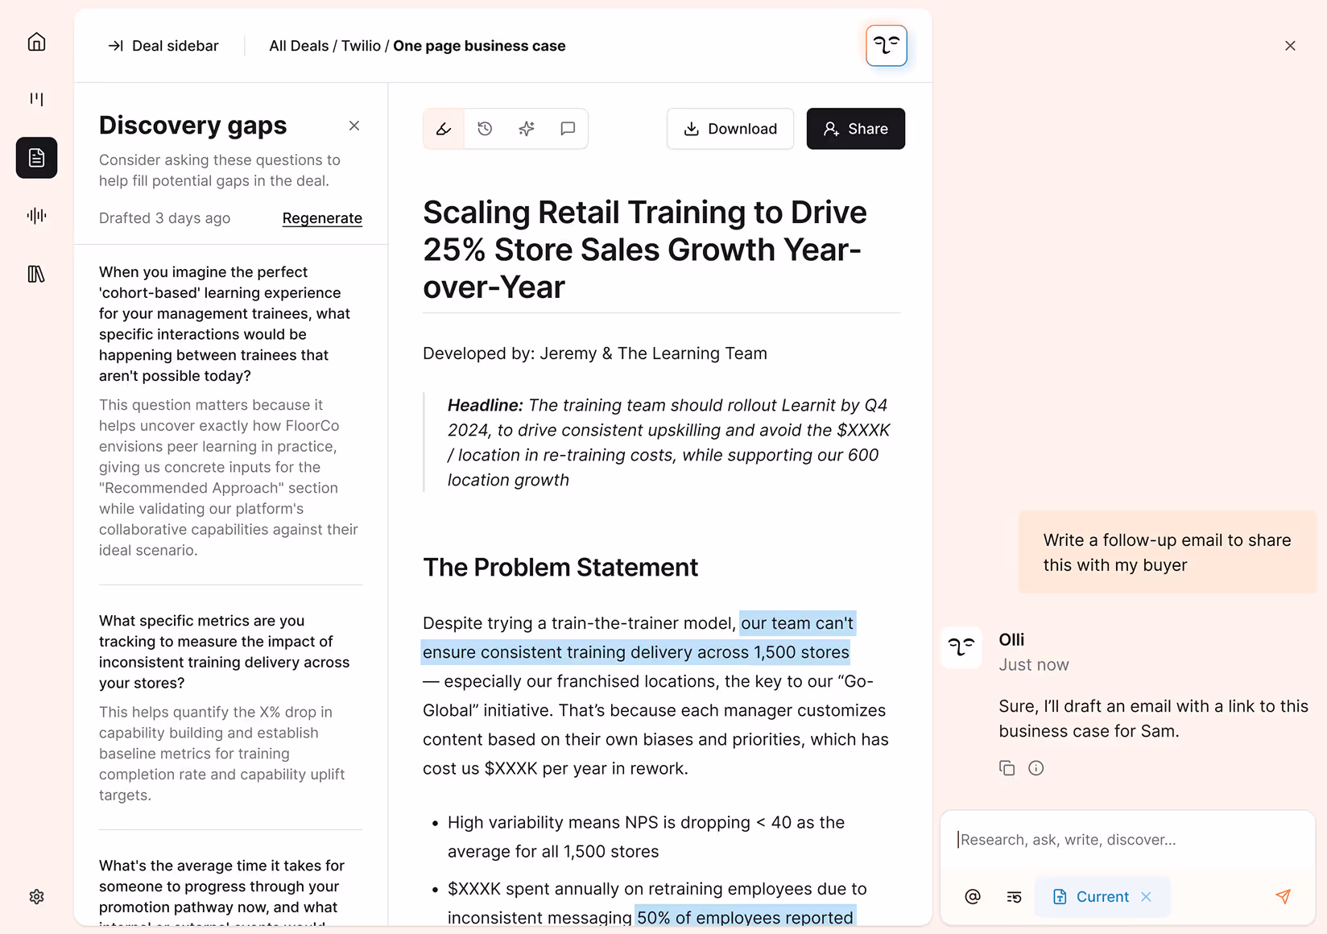Viewport: 1327px width, 934px height.
Task: Click 'Drafted 3 days ago' text
Action: [164, 218]
